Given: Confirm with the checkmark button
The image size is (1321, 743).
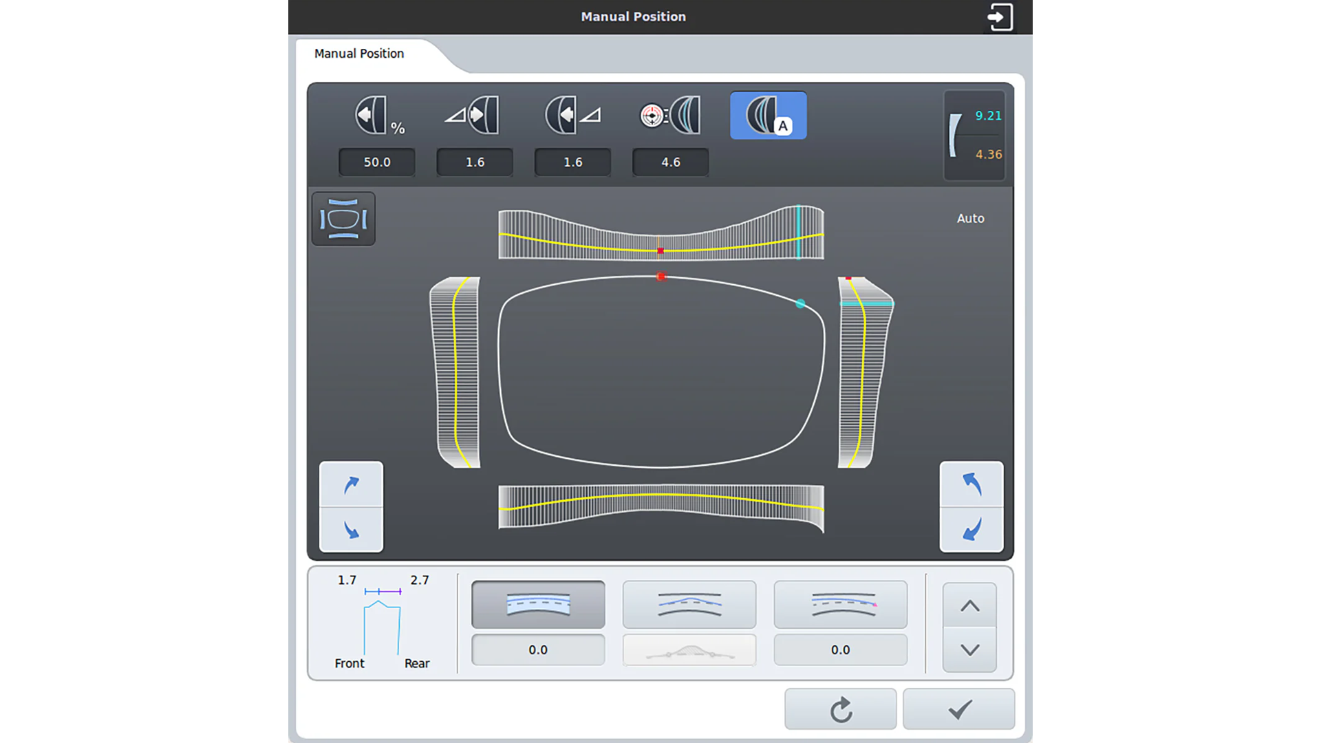Looking at the screenshot, I should point(958,709).
